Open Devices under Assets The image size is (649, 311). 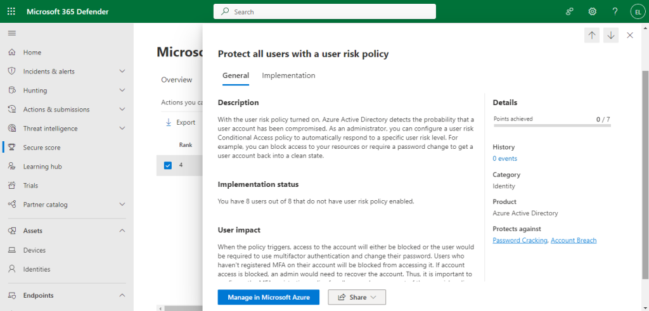click(x=34, y=250)
